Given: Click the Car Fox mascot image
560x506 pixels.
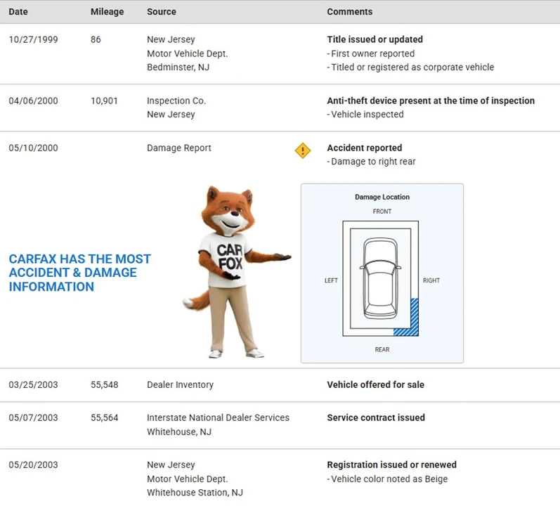Looking at the screenshot, I should click(237, 271).
